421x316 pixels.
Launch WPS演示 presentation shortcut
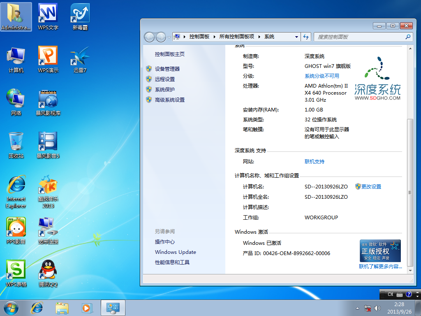click(48, 60)
